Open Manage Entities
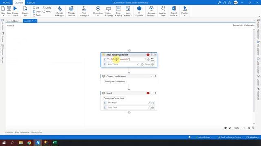This screenshot has width=261, height=146. [x=71, y=11]
